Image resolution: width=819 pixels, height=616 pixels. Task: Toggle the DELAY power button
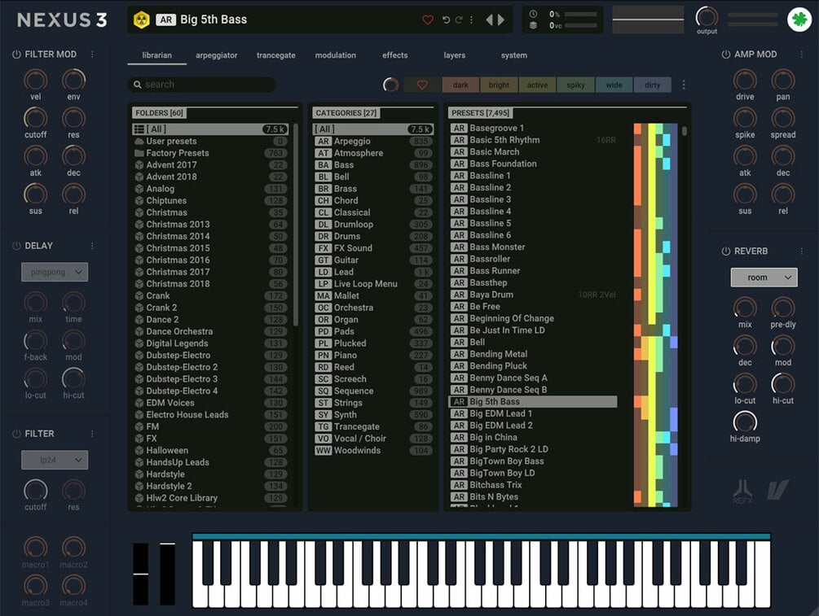pyautogui.click(x=16, y=246)
